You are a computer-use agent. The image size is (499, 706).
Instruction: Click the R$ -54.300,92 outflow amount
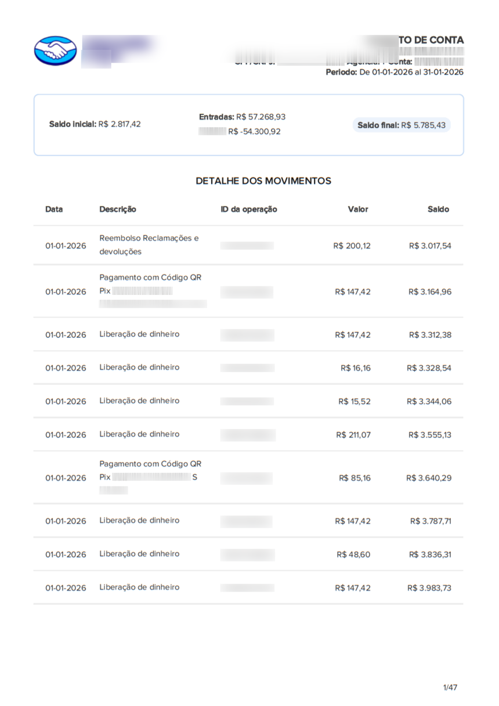coord(254,132)
